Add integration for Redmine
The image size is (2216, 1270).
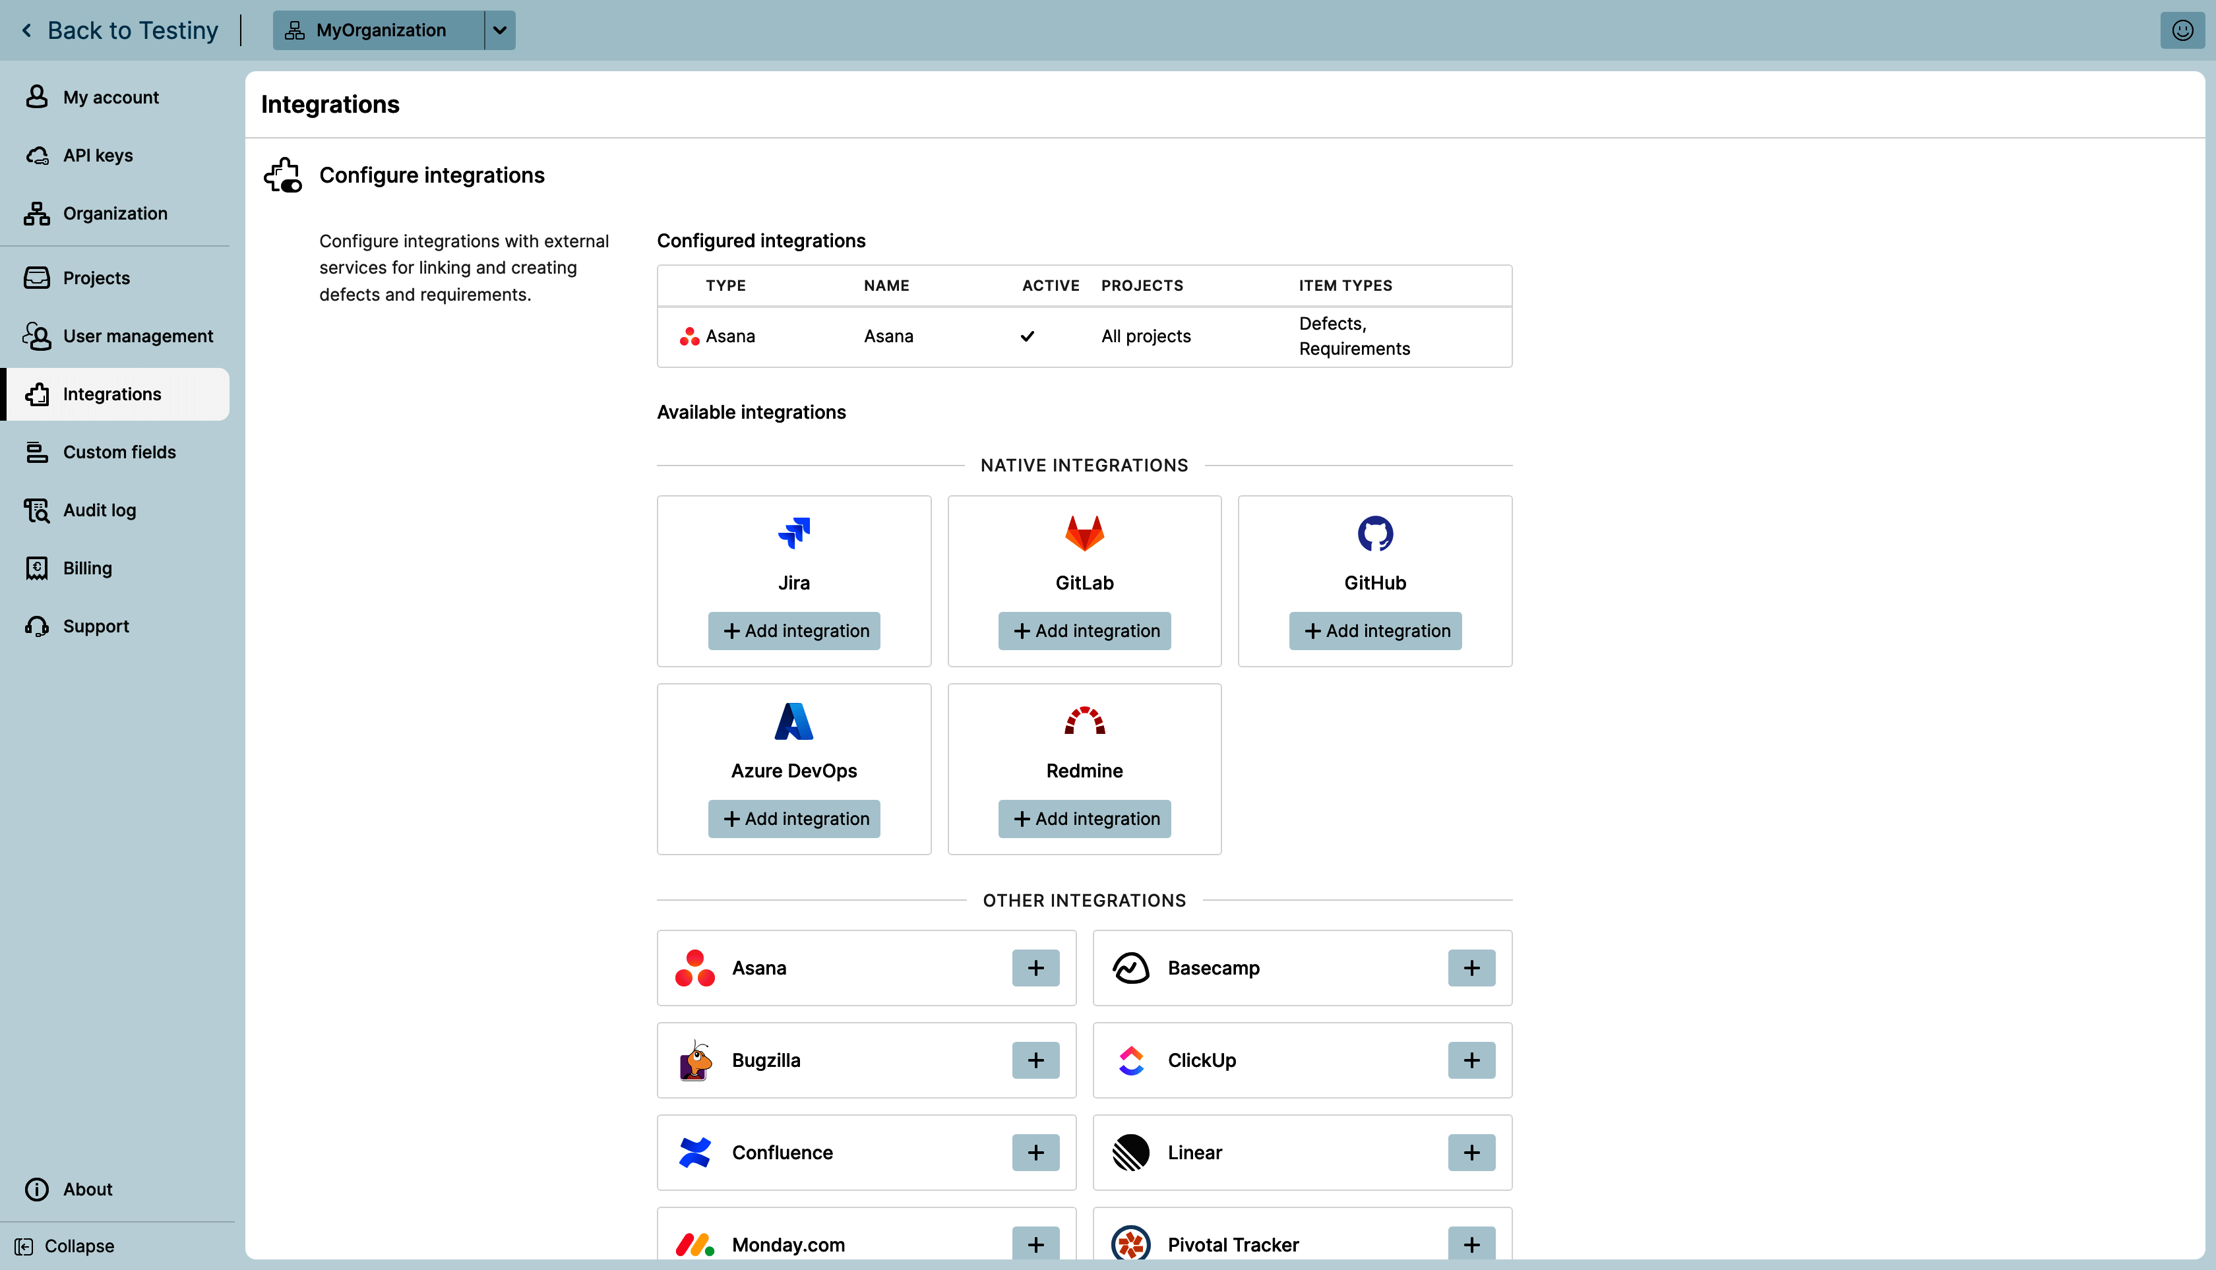pos(1084,818)
